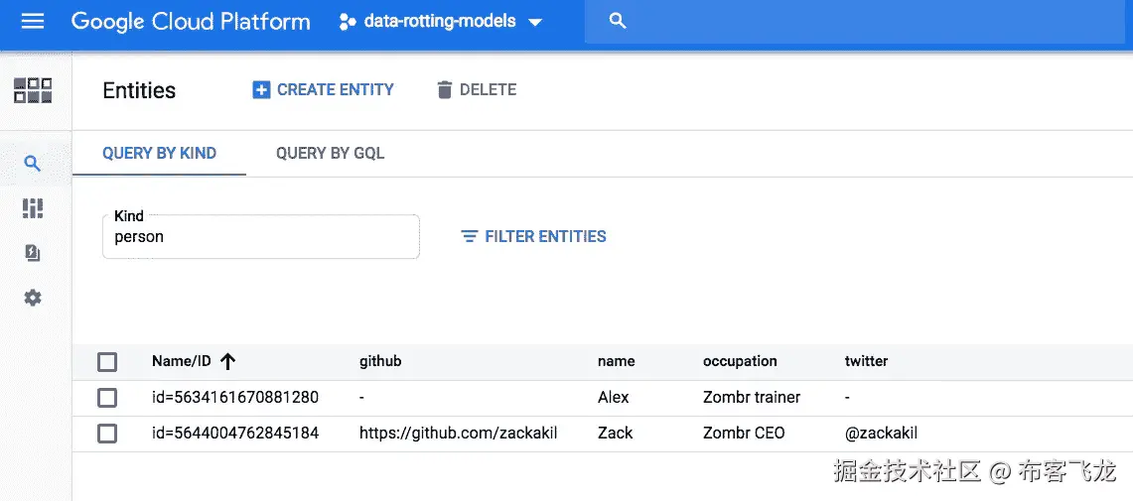This screenshot has height=501, width=1133.
Task: Click the Alex name cell
Action: [x=614, y=397]
